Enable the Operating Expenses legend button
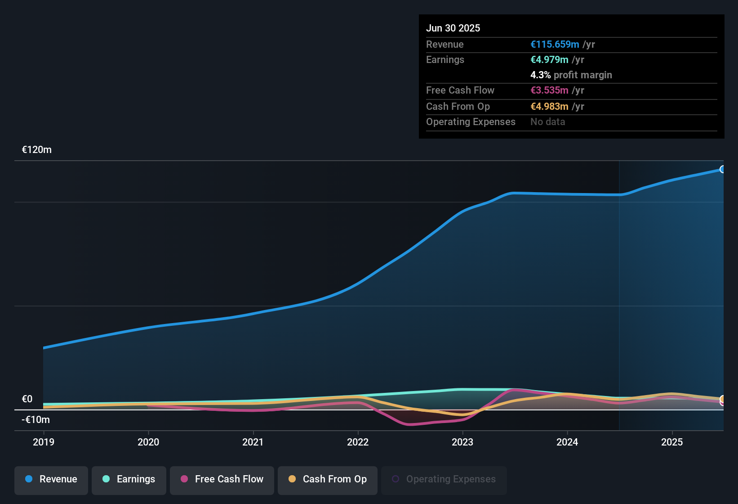Image resolution: width=738 pixels, height=504 pixels. [444, 480]
